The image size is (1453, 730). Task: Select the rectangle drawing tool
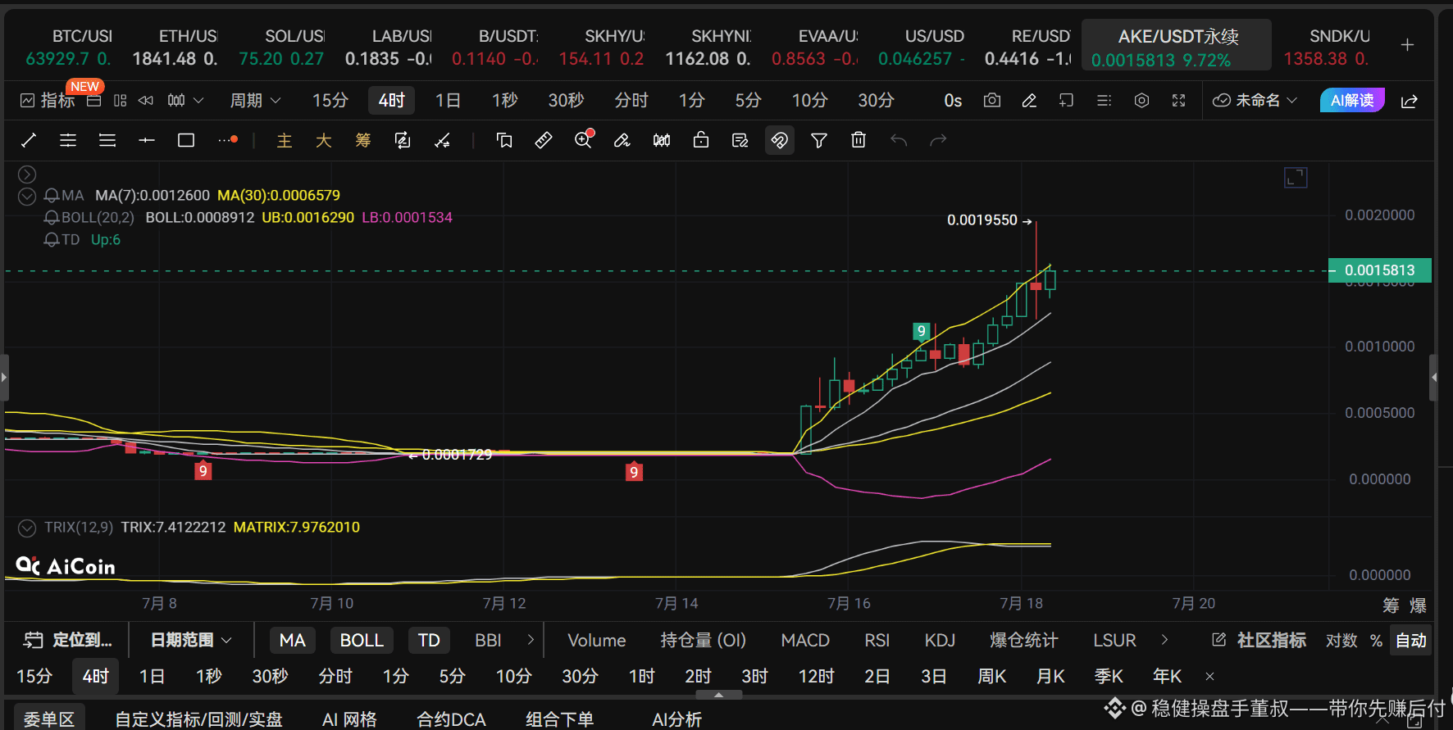(x=186, y=141)
